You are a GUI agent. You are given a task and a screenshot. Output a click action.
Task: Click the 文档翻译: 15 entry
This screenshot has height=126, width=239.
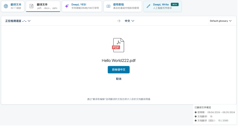[x=203, y=116]
